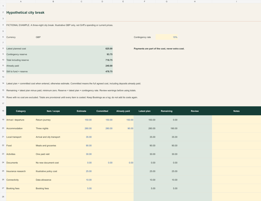Select the Documents category cell
The height and width of the screenshot is (201, 261).
point(21,163)
